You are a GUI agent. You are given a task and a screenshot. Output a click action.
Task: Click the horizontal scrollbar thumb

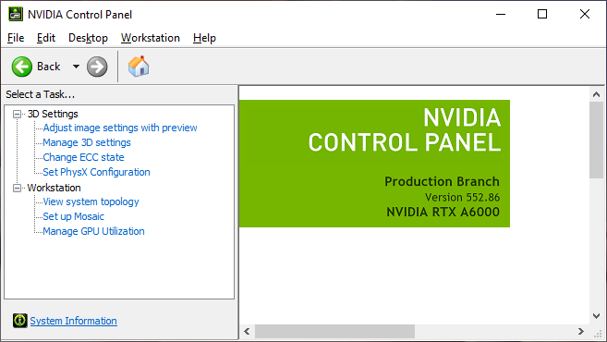point(334,332)
